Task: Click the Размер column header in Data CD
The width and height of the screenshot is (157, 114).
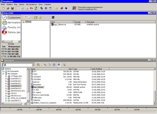Action: tap(79, 22)
